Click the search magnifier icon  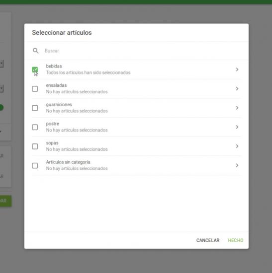tap(36, 51)
